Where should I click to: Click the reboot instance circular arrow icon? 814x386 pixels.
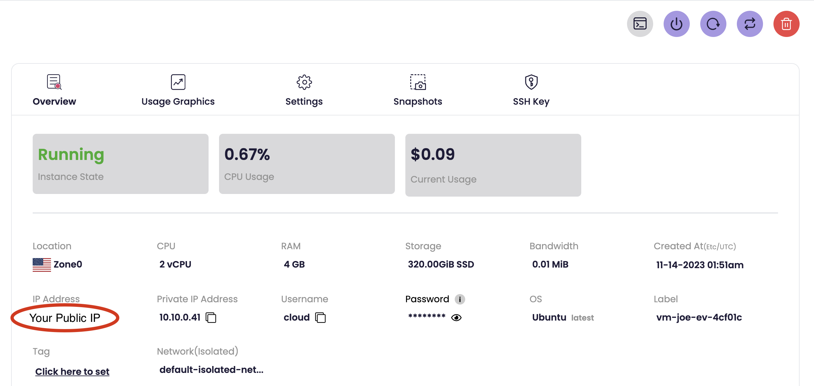713,24
